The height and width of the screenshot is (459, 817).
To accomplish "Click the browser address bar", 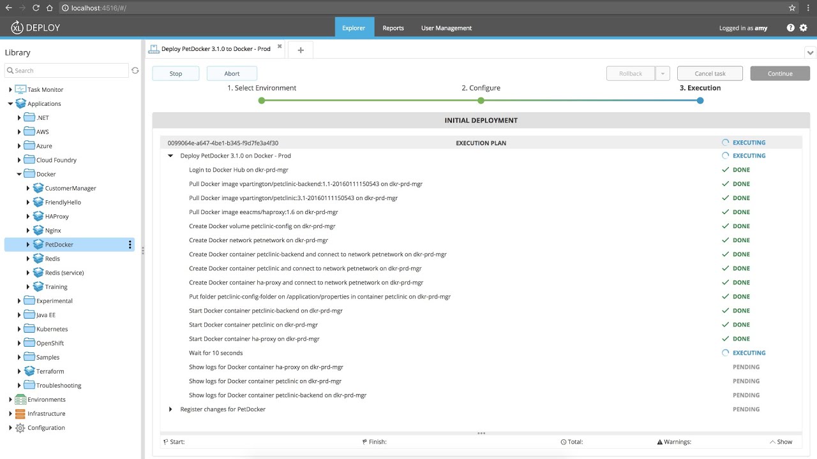I will pyautogui.click(x=421, y=8).
